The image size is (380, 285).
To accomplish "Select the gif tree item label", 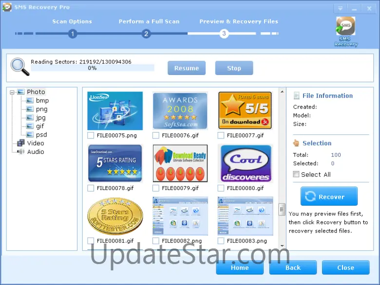I will pyautogui.click(x=40, y=126).
